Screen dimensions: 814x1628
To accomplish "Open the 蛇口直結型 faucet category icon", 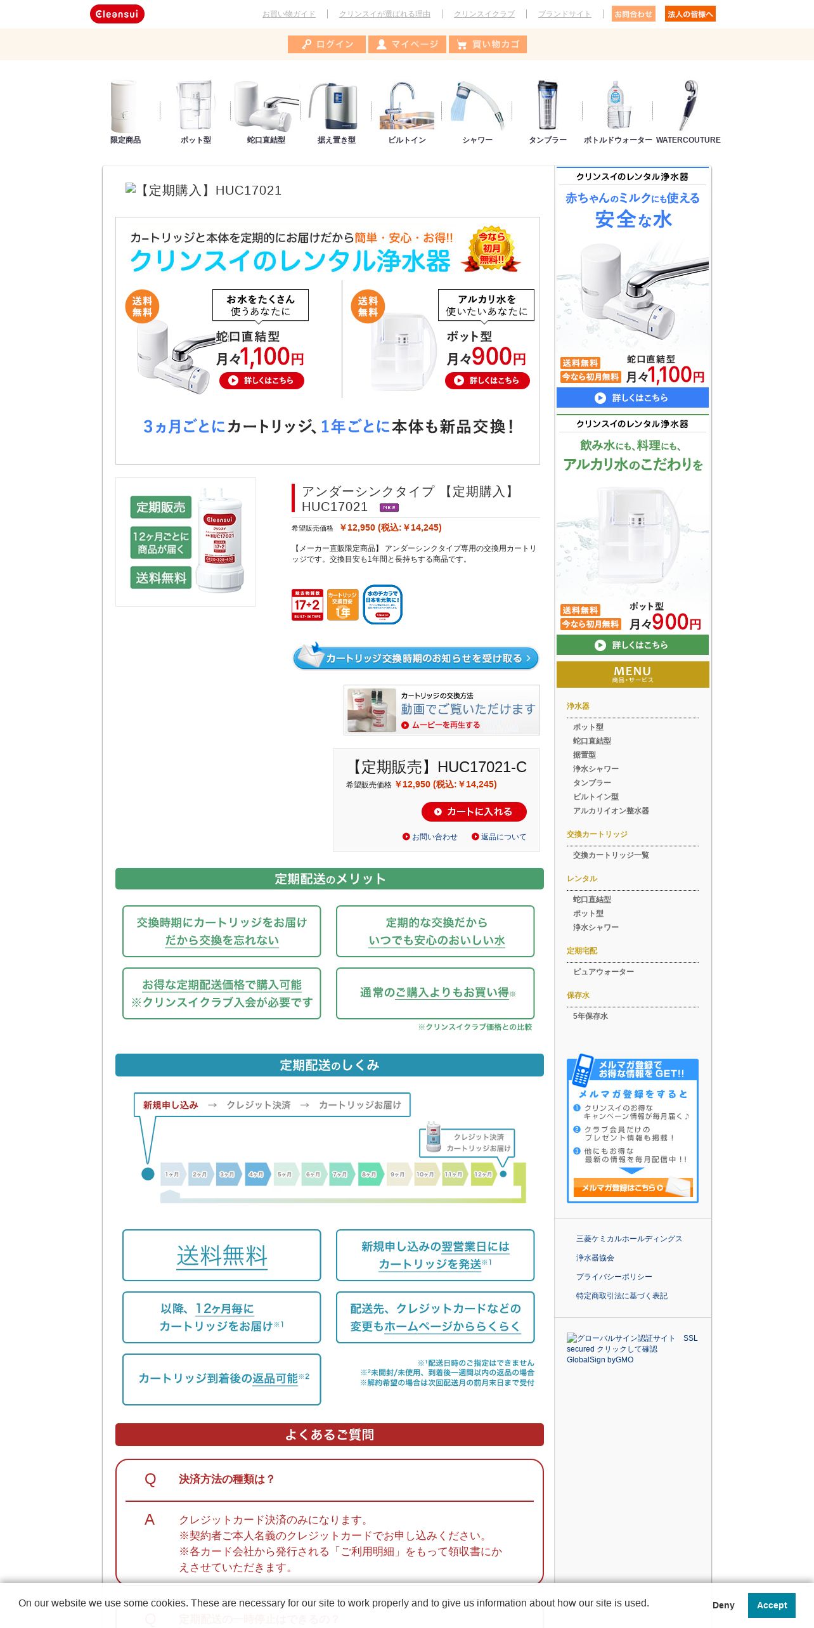I will [x=266, y=112].
